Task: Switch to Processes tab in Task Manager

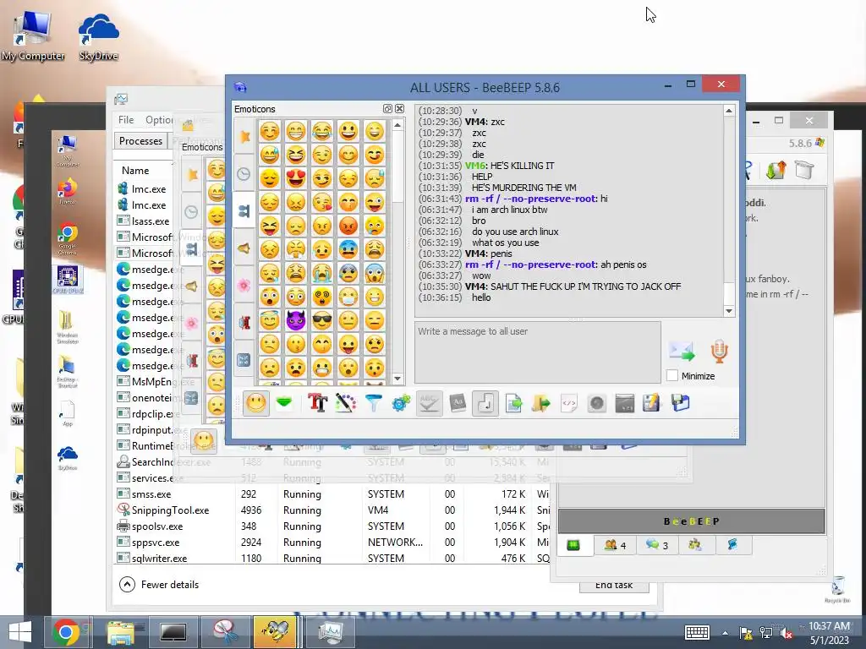Action: [140, 141]
